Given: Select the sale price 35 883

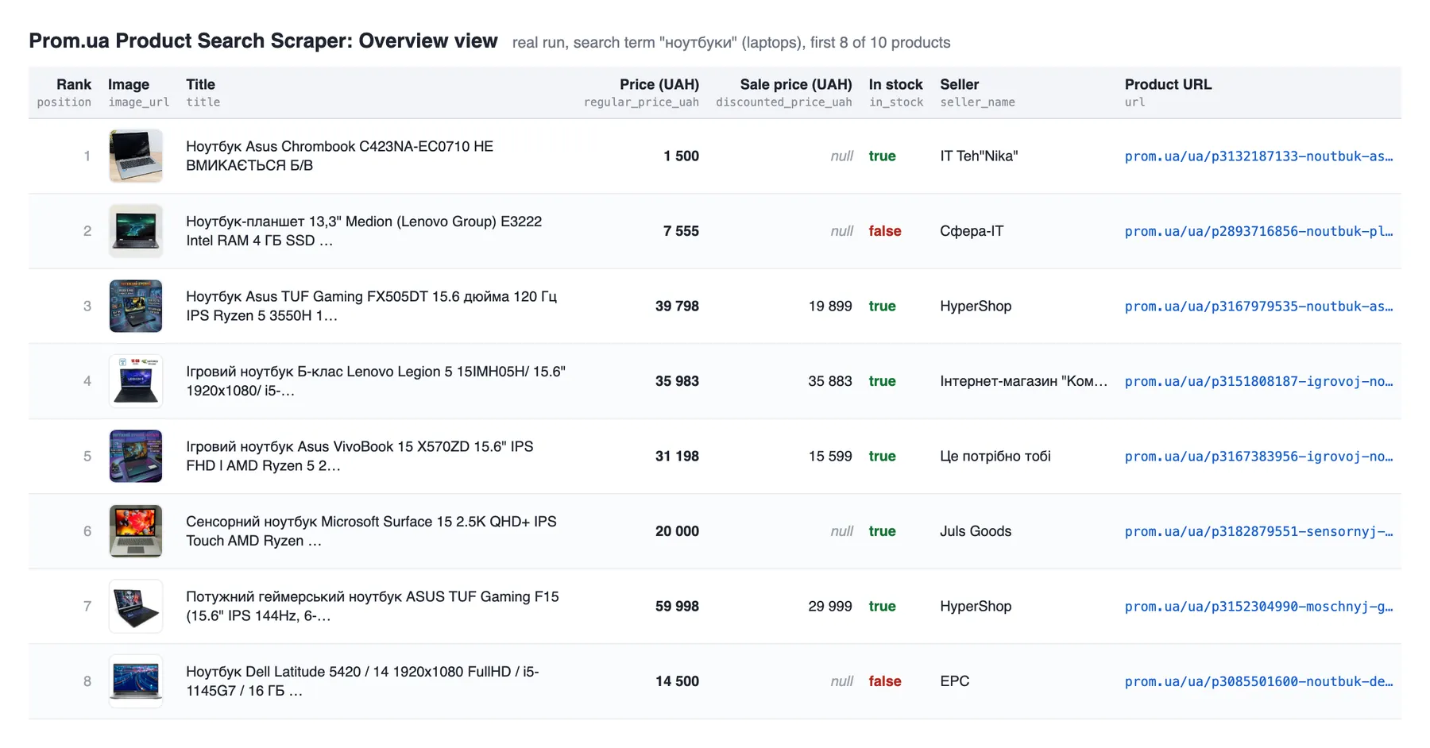Looking at the screenshot, I should [x=830, y=381].
